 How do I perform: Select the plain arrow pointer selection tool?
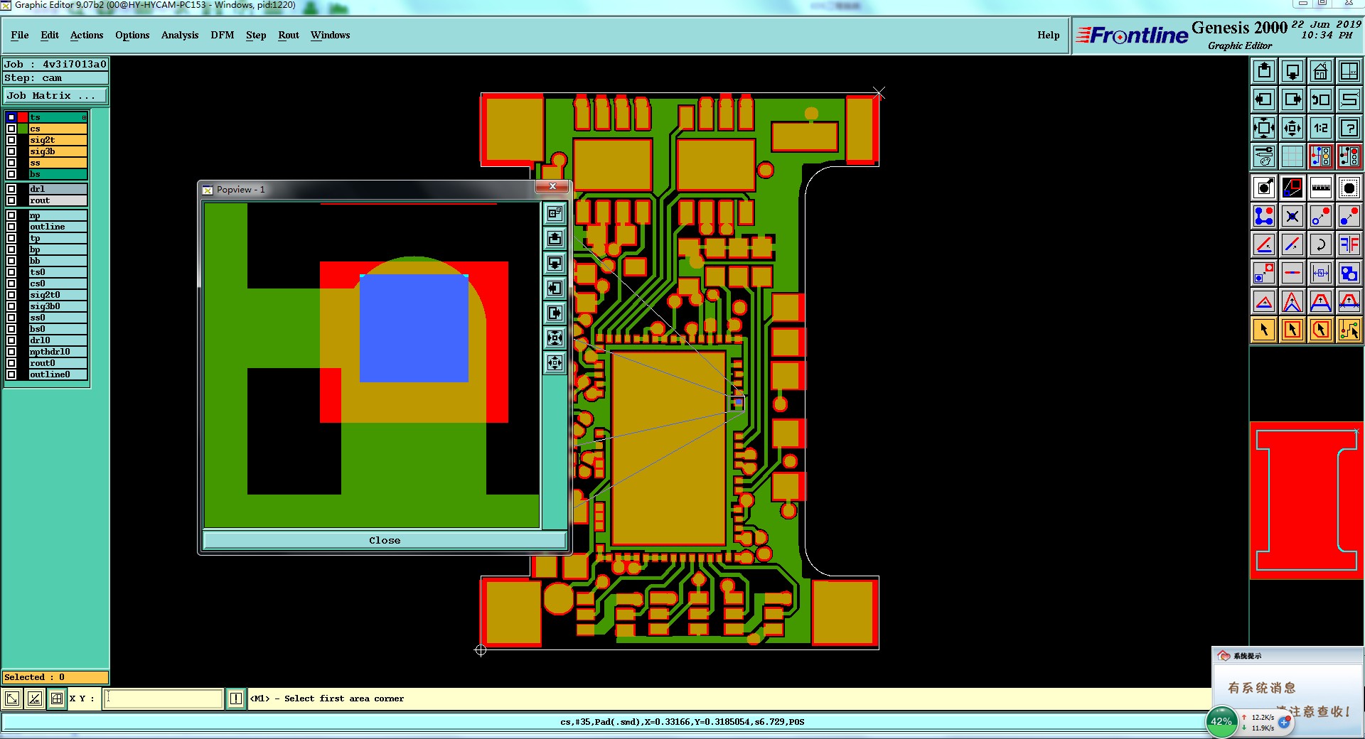point(1264,330)
